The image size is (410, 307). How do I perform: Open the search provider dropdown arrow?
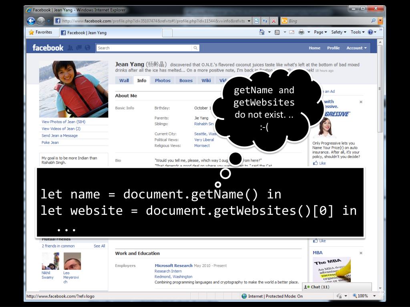380,21
